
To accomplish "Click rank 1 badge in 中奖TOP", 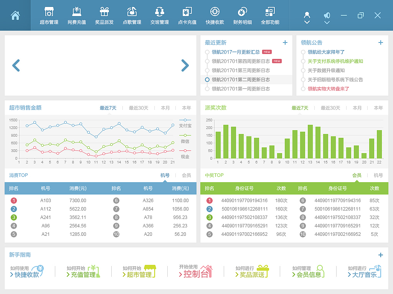I will click(210, 201).
